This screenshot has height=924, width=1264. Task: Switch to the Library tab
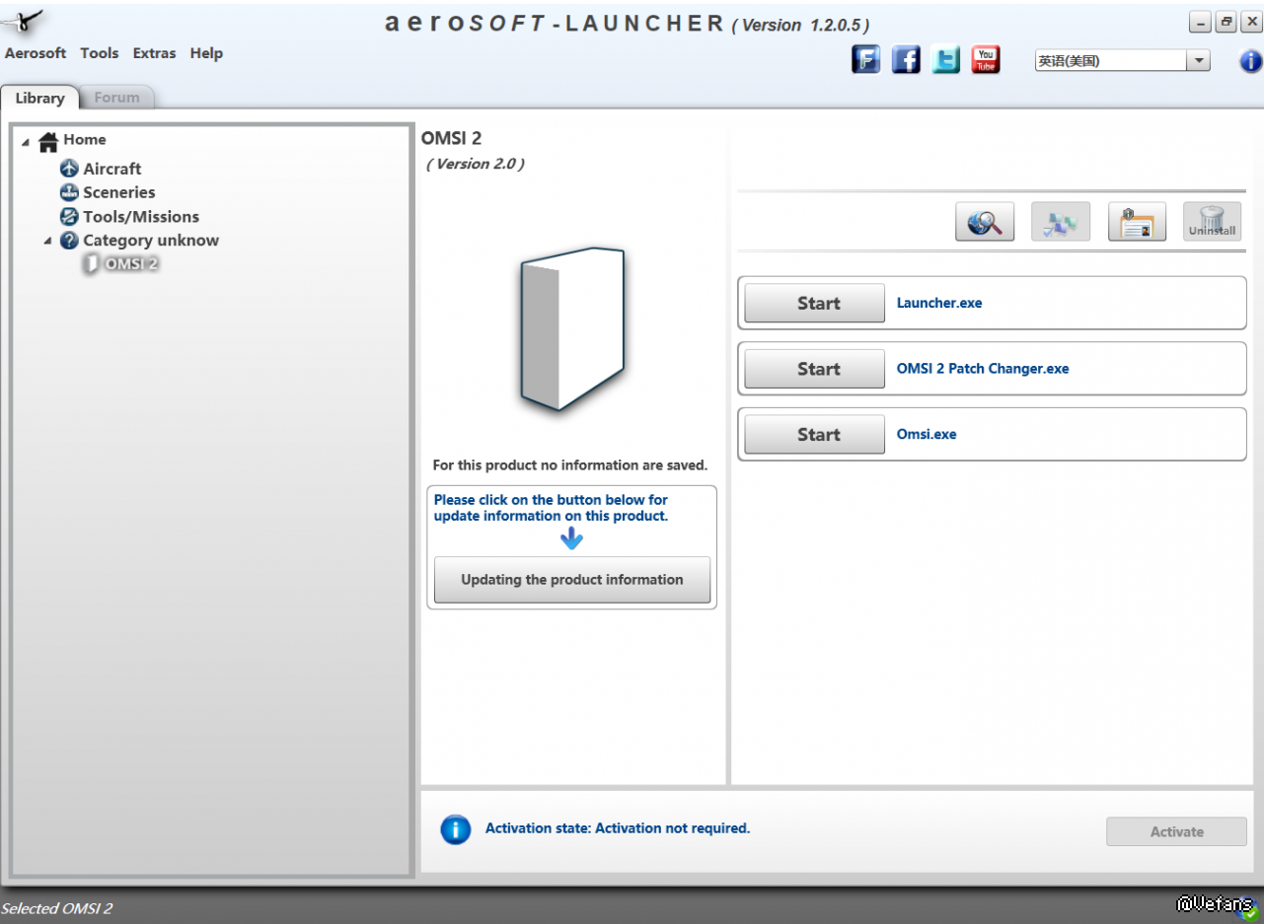(39, 98)
